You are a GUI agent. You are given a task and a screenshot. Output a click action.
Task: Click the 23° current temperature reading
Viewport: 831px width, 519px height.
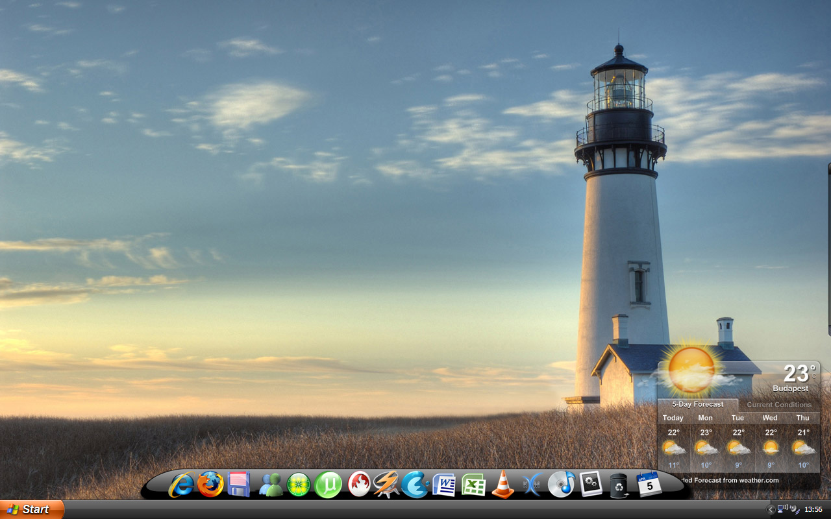(799, 373)
